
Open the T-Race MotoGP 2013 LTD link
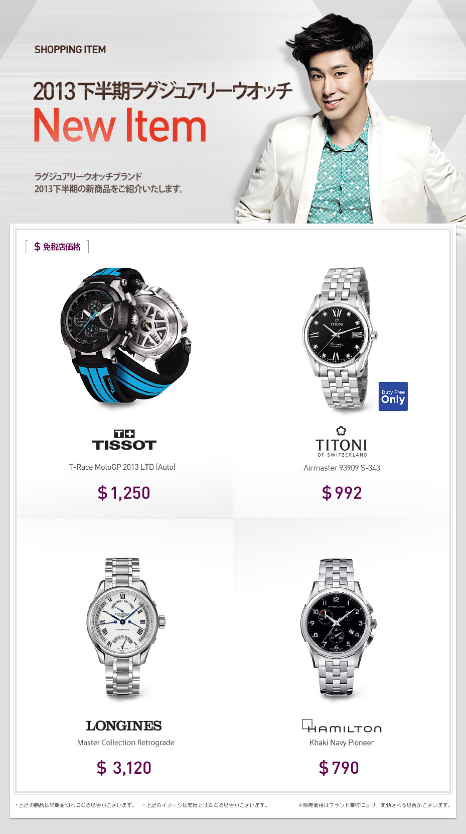(x=122, y=467)
